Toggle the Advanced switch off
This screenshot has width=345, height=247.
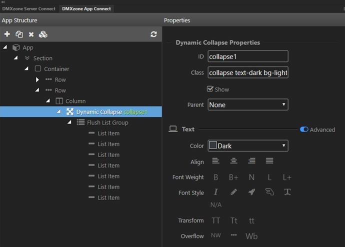coord(304,129)
